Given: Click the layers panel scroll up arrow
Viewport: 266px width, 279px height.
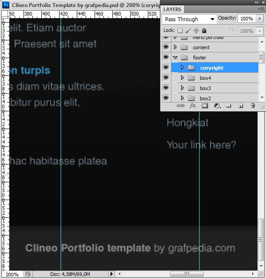Looking at the screenshot, I should (262, 42).
